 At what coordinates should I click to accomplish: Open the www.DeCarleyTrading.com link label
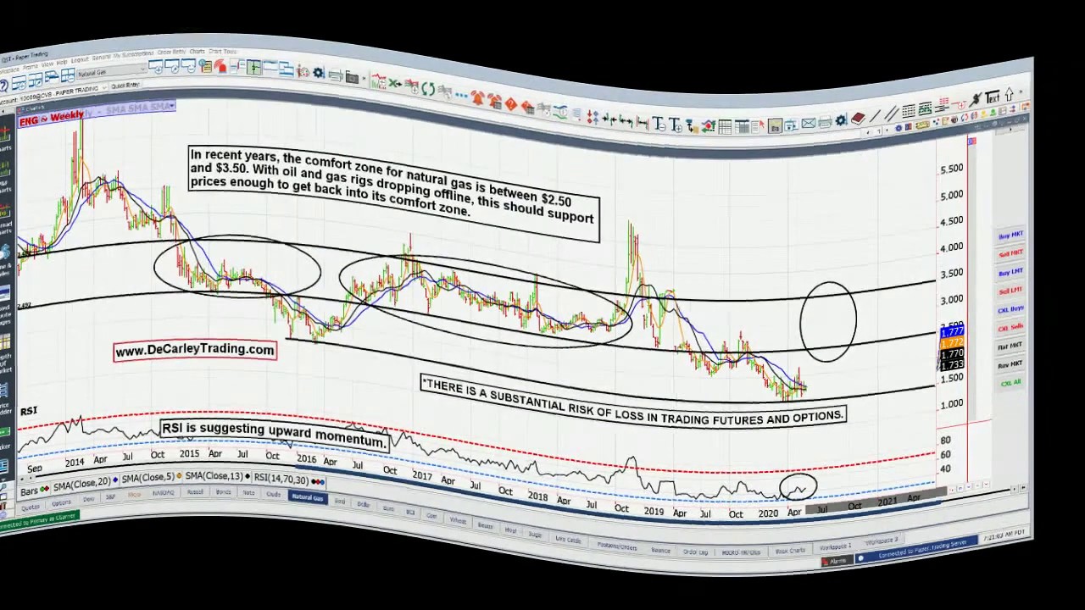point(195,350)
